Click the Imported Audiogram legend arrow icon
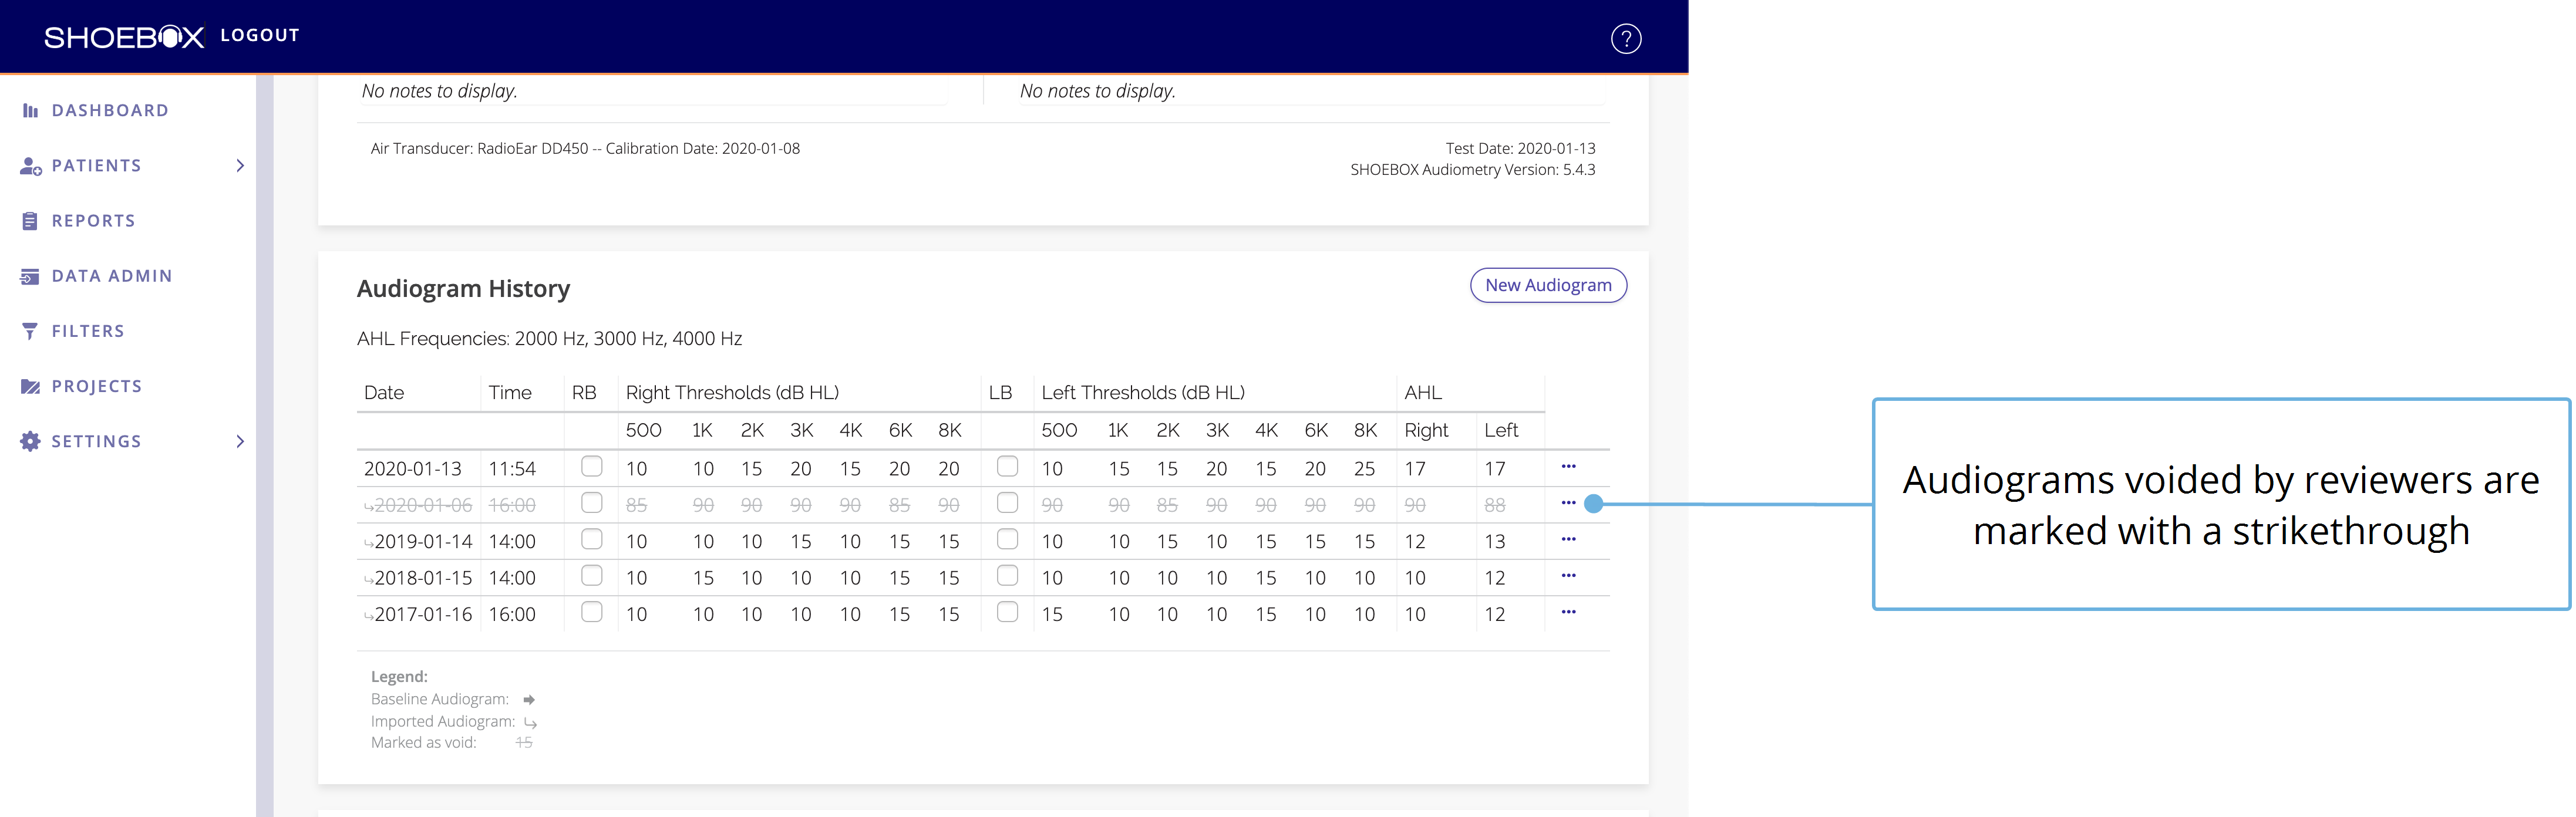 tap(531, 722)
